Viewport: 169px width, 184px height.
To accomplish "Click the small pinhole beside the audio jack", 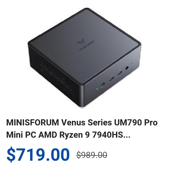I will (132, 63).
